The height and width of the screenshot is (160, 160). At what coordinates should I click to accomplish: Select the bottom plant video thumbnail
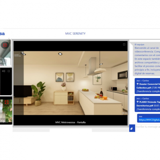click(6, 110)
